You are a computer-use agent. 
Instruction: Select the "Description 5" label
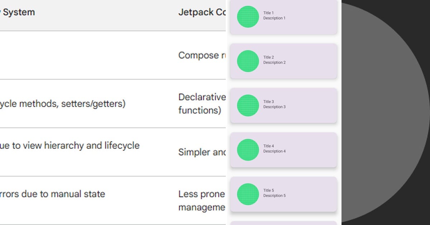(x=274, y=195)
